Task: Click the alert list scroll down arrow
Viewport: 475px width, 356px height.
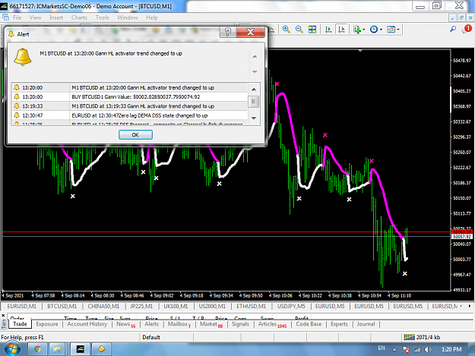Action: pos(254,118)
